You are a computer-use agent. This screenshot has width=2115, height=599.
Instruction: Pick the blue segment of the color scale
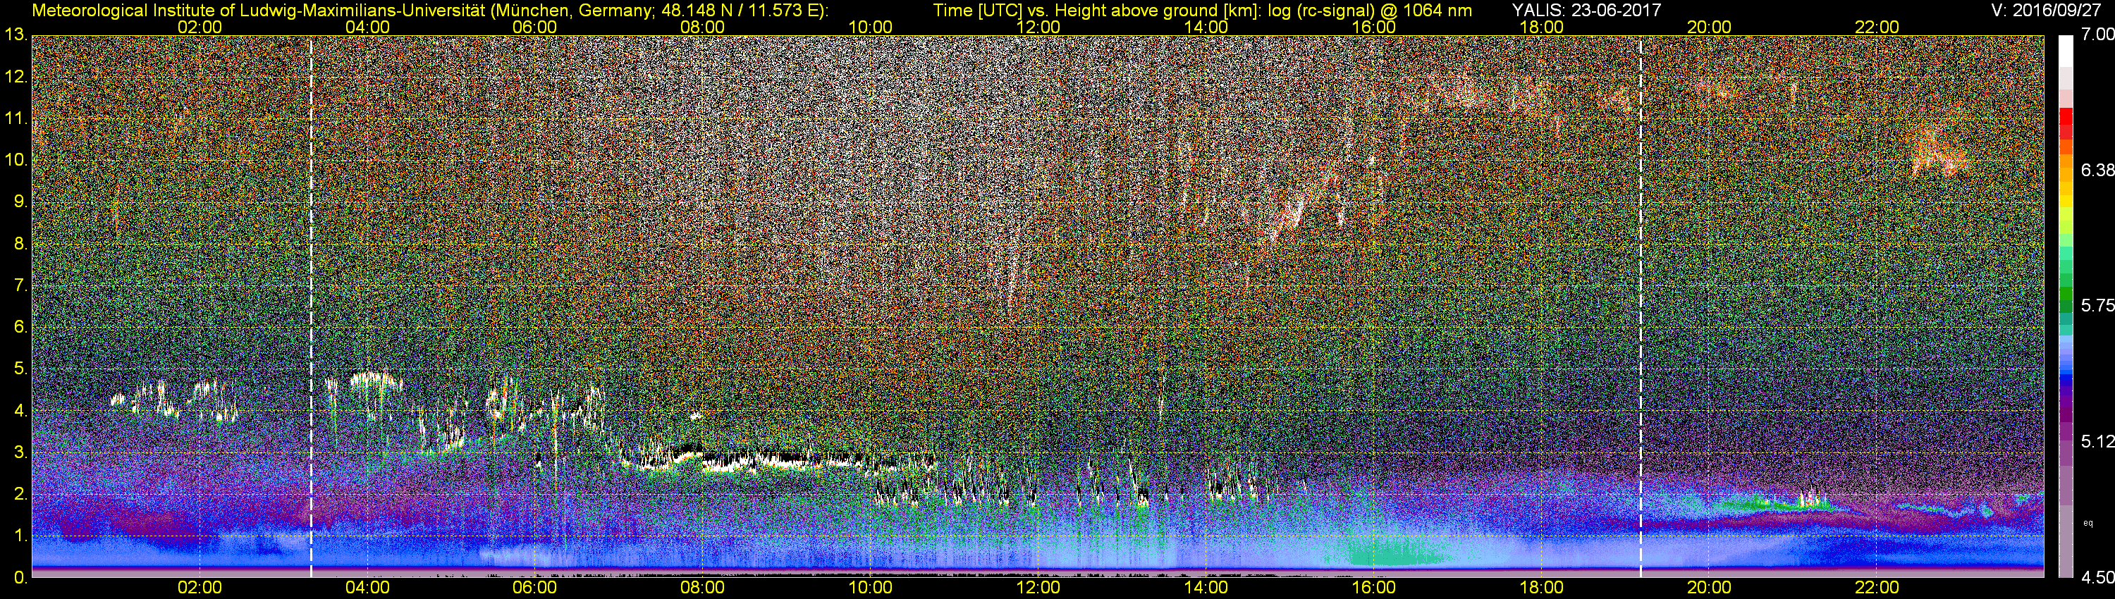(2066, 373)
